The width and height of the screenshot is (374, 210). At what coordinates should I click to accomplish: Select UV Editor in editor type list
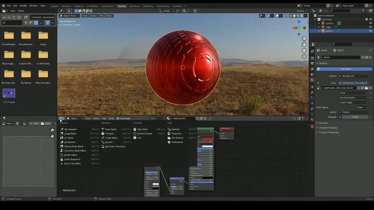coord(69,138)
